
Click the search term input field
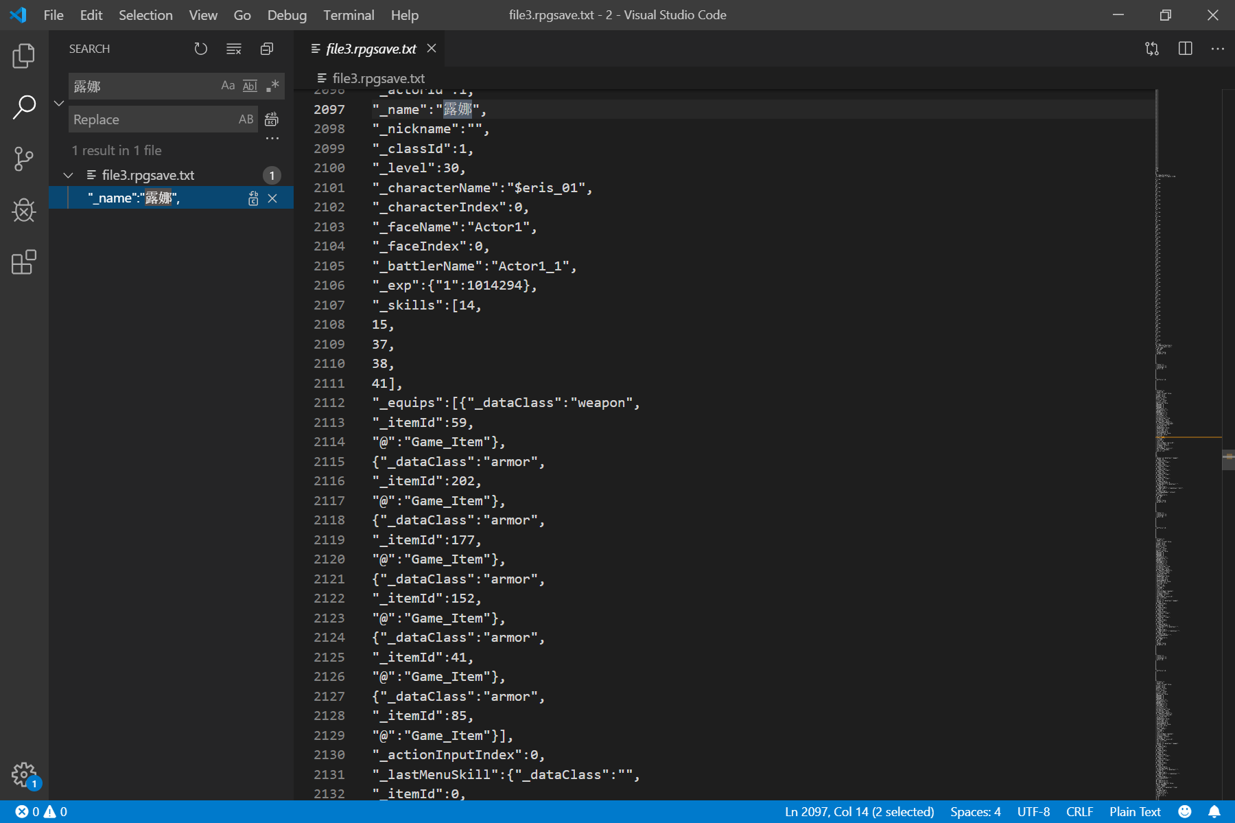(x=144, y=86)
